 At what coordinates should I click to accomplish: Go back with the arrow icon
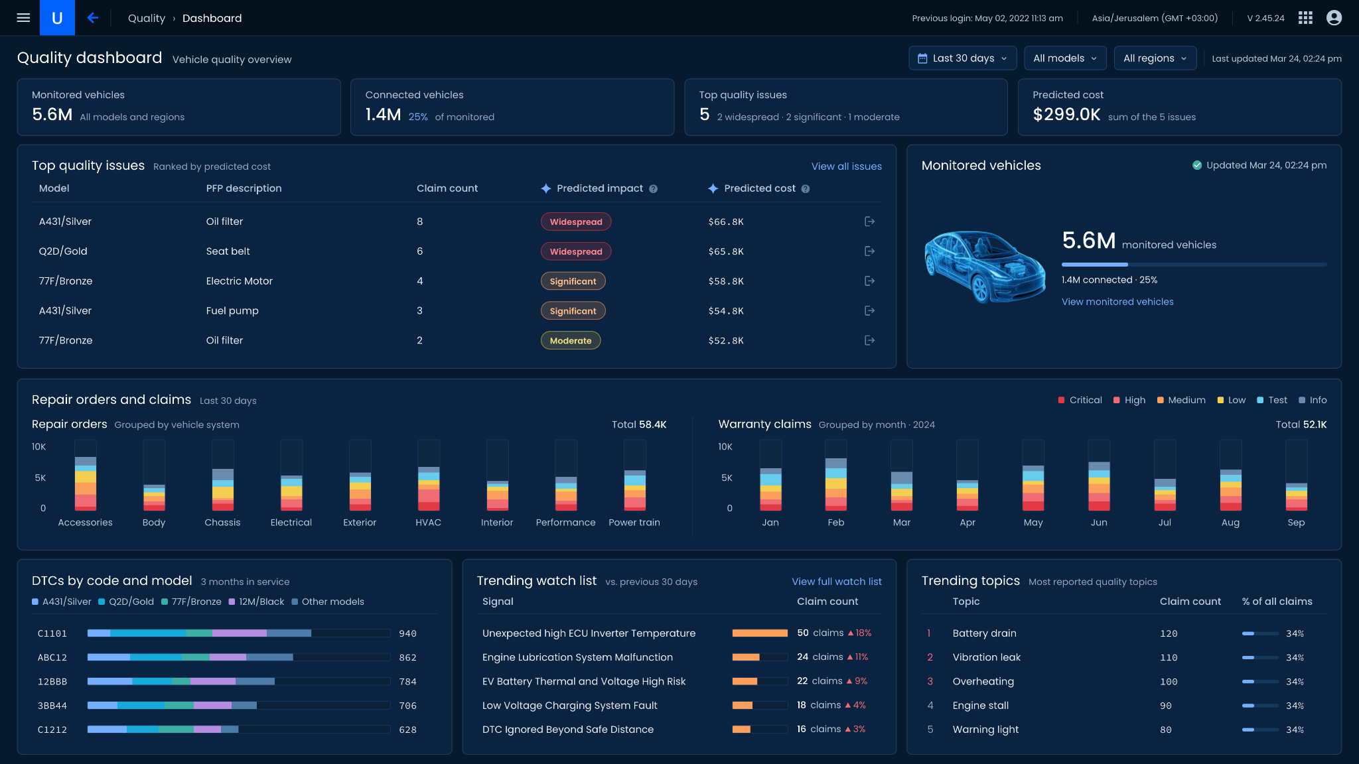(x=93, y=18)
